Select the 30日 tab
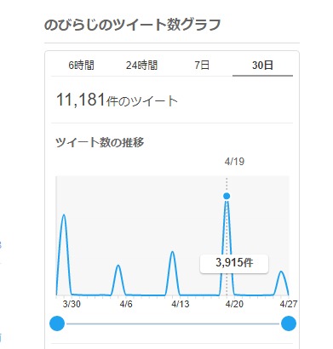 click(262, 66)
